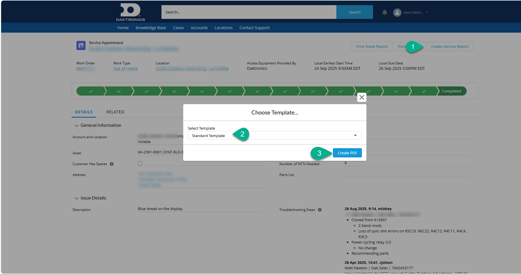Open the Select Template dropdown

pyautogui.click(x=274, y=136)
